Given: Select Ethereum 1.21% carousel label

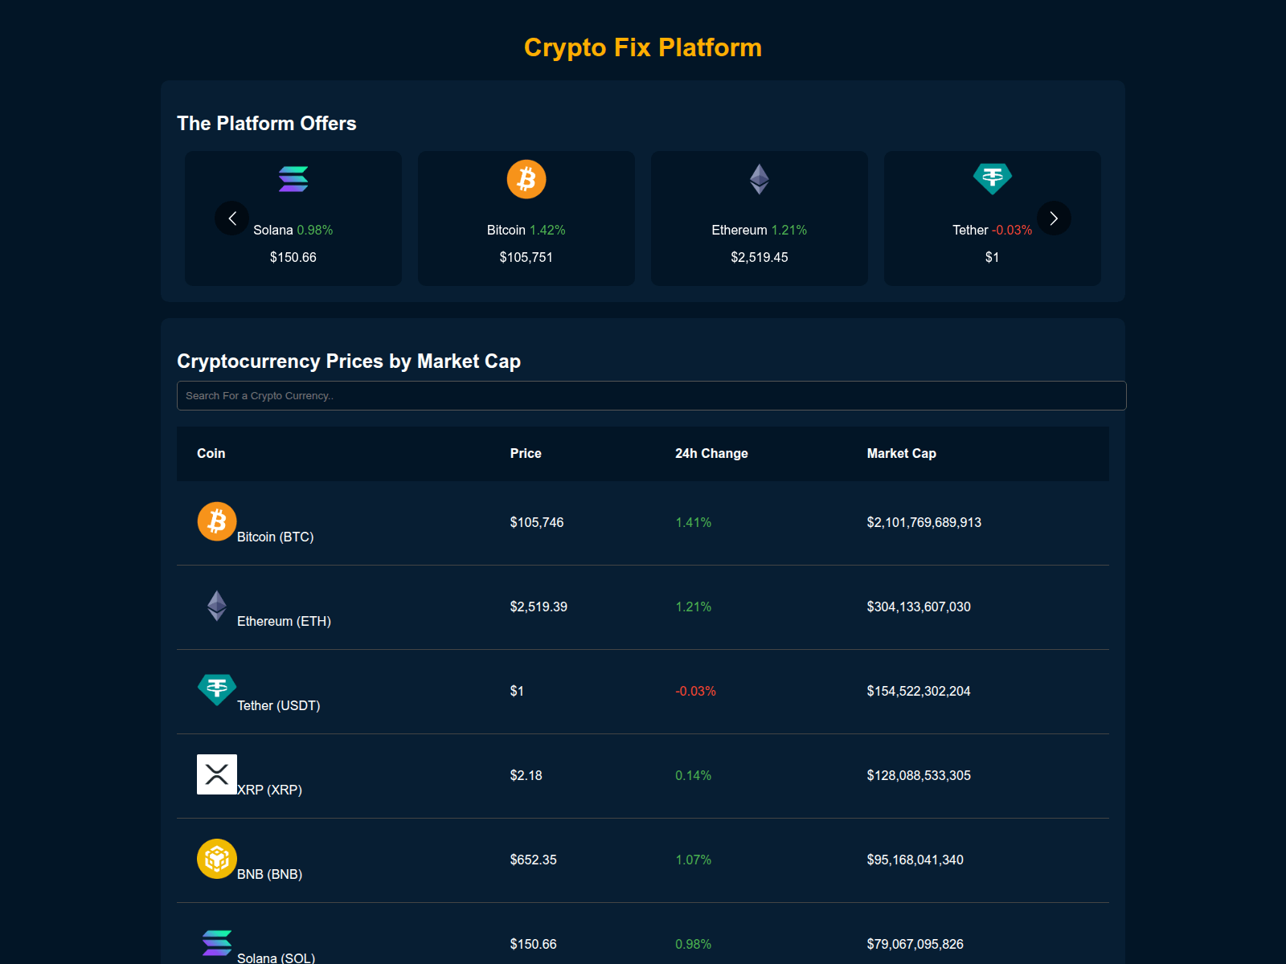Looking at the screenshot, I should point(760,231).
